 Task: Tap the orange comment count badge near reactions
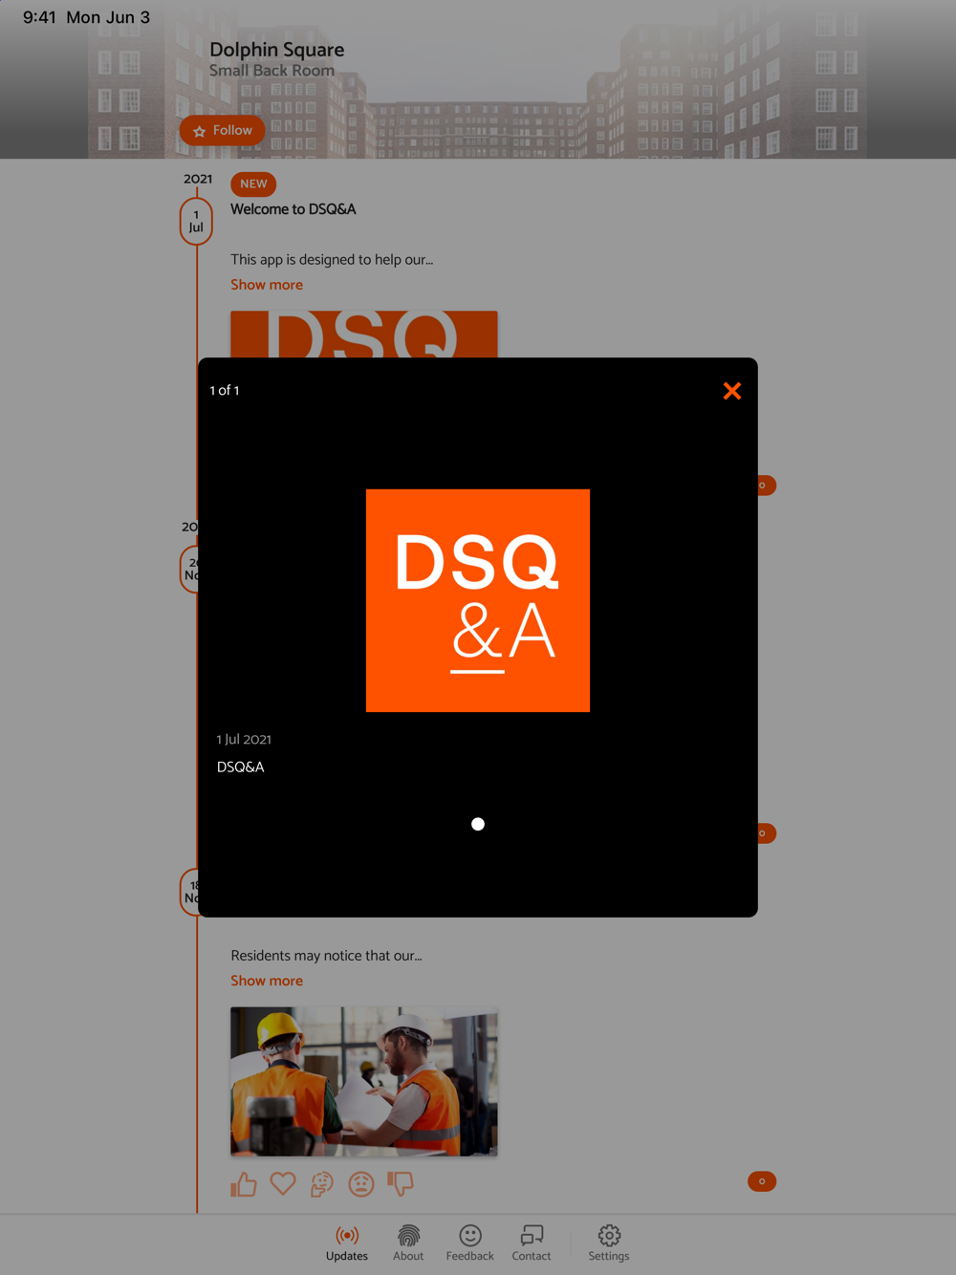[762, 1181]
